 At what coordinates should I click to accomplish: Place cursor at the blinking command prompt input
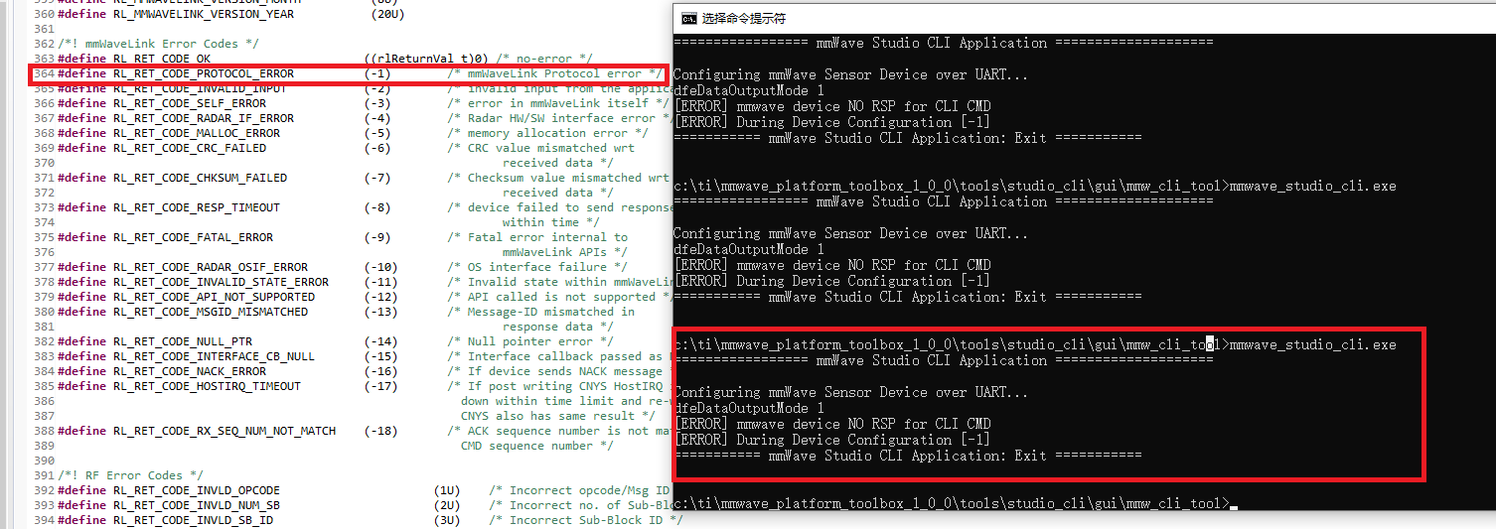(1234, 504)
